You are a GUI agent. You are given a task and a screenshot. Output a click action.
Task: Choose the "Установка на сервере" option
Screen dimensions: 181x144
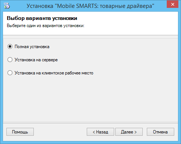click(10, 60)
